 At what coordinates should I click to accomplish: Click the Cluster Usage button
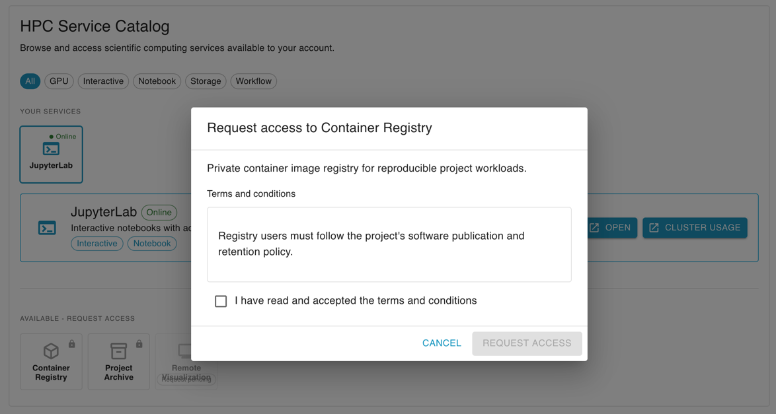point(695,228)
